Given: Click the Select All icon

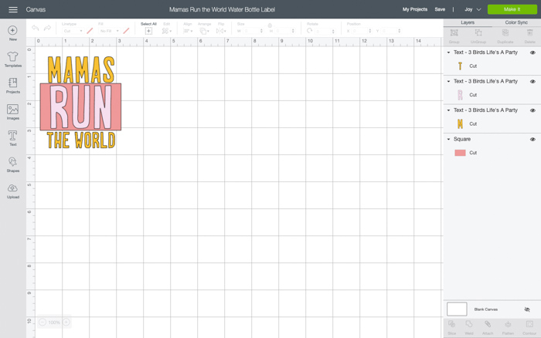Looking at the screenshot, I should pyautogui.click(x=148, y=31).
